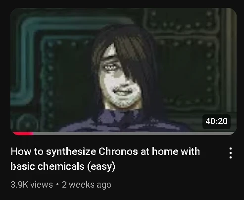Click the video thumbnail to play
The width and height of the screenshot is (244, 200).
[x=123, y=71]
